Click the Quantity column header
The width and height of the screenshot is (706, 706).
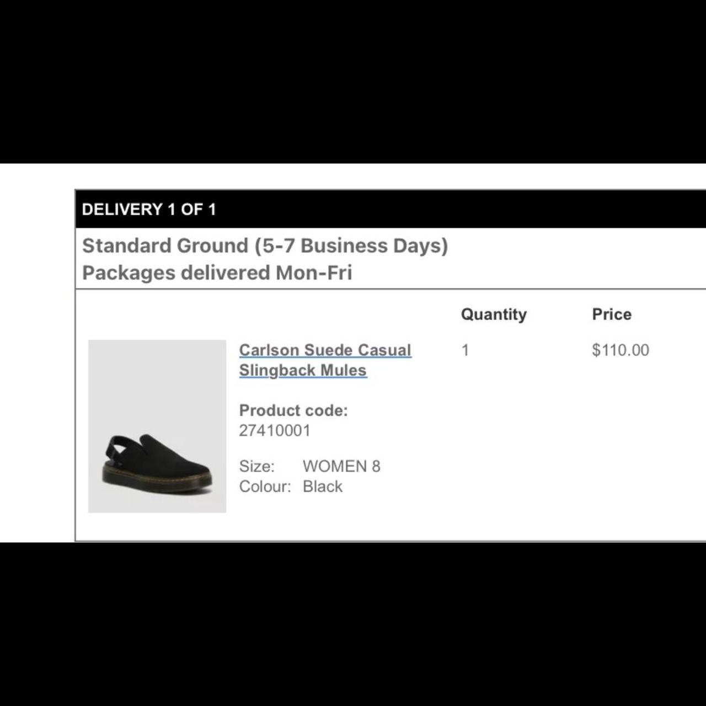click(494, 314)
